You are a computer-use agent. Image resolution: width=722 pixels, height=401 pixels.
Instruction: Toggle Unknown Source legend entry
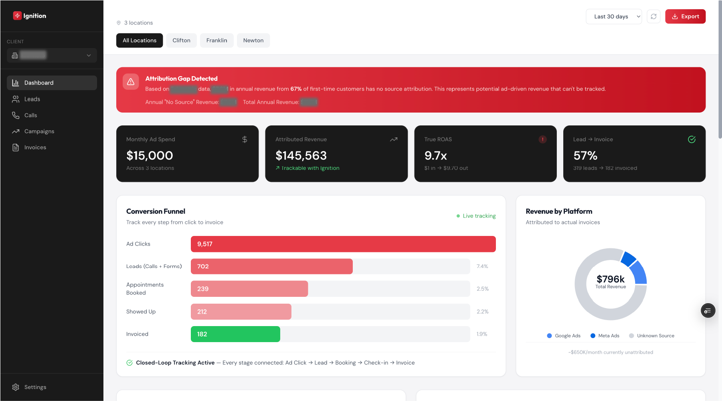coord(651,336)
